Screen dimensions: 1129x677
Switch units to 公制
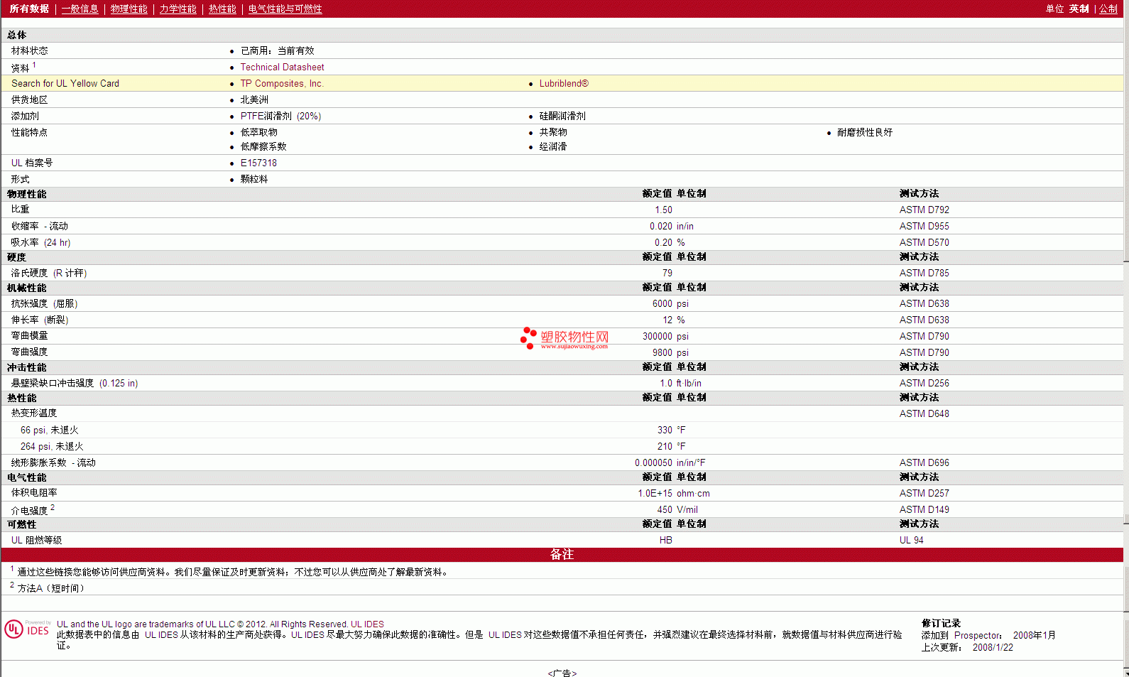1108,9
